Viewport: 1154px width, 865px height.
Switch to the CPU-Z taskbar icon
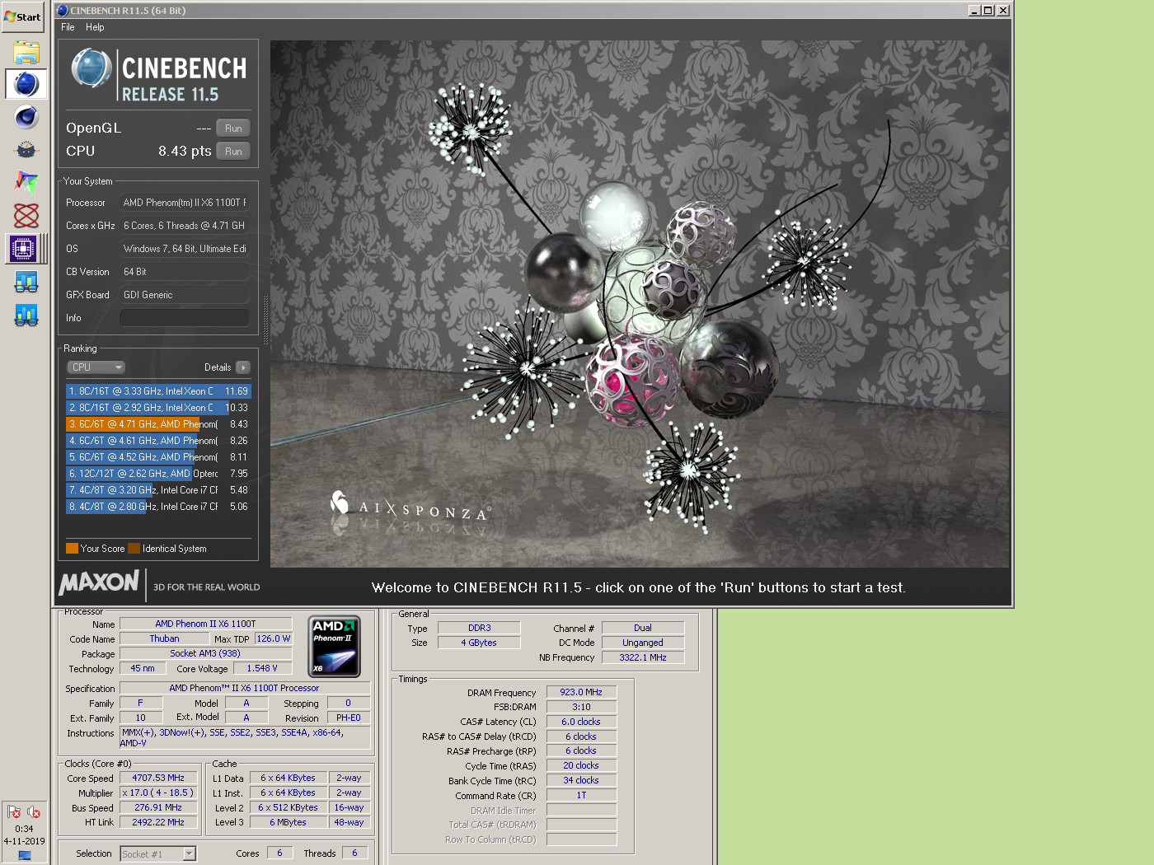pyautogui.click(x=23, y=248)
